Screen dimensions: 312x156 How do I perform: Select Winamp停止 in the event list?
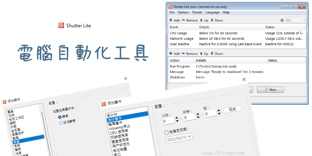(x=120, y=128)
